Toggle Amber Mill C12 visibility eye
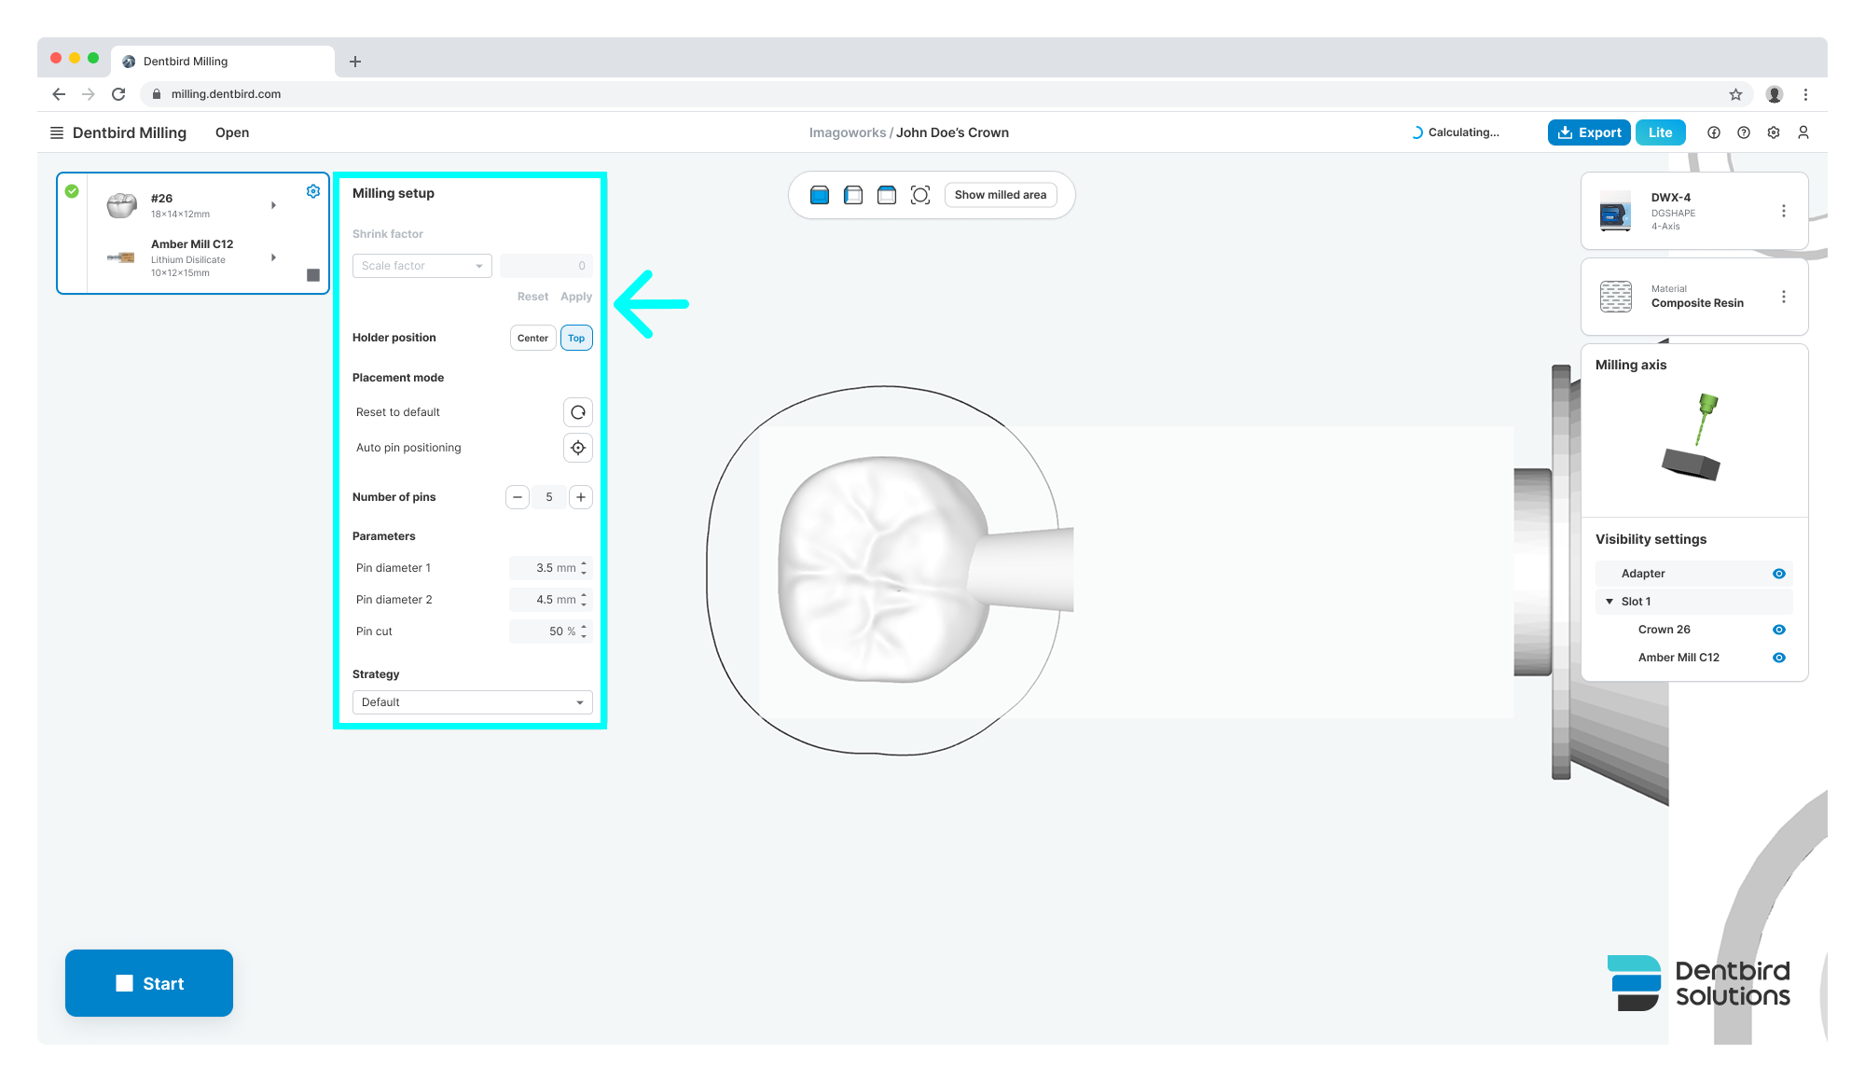 [x=1779, y=658]
